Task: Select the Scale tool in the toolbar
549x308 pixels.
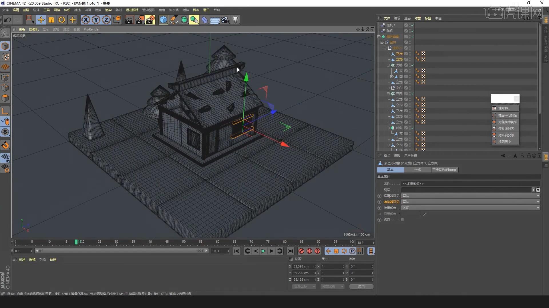Action: (51, 19)
